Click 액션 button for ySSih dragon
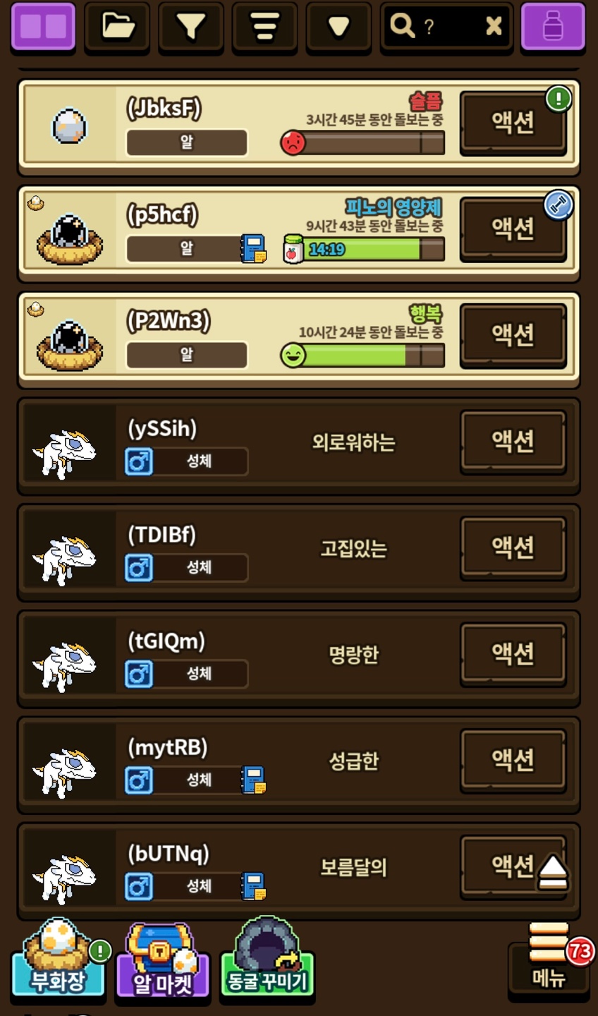This screenshot has width=598, height=1016. pos(513,442)
